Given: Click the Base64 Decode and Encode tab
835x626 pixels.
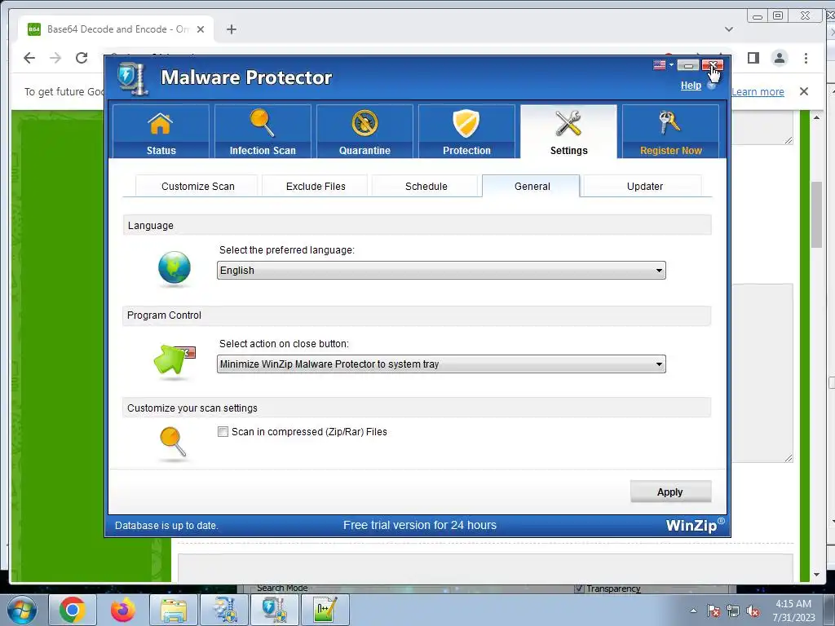Looking at the screenshot, I should point(116,29).
